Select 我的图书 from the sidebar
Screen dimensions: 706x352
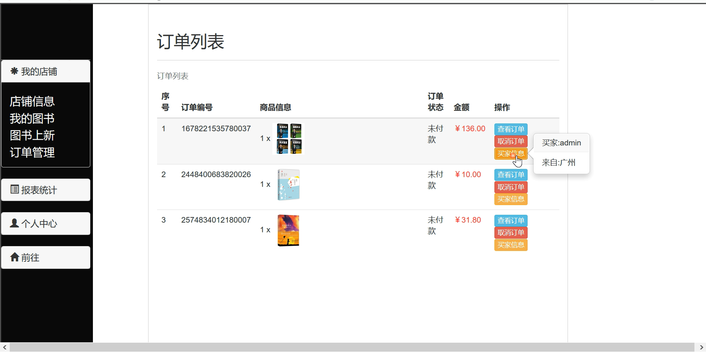pyautogui.click(x=32, y=118)
